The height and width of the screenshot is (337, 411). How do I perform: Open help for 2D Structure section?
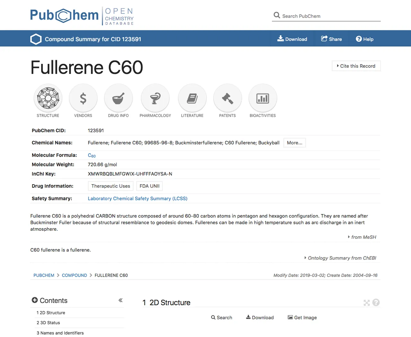click(376, 302)
